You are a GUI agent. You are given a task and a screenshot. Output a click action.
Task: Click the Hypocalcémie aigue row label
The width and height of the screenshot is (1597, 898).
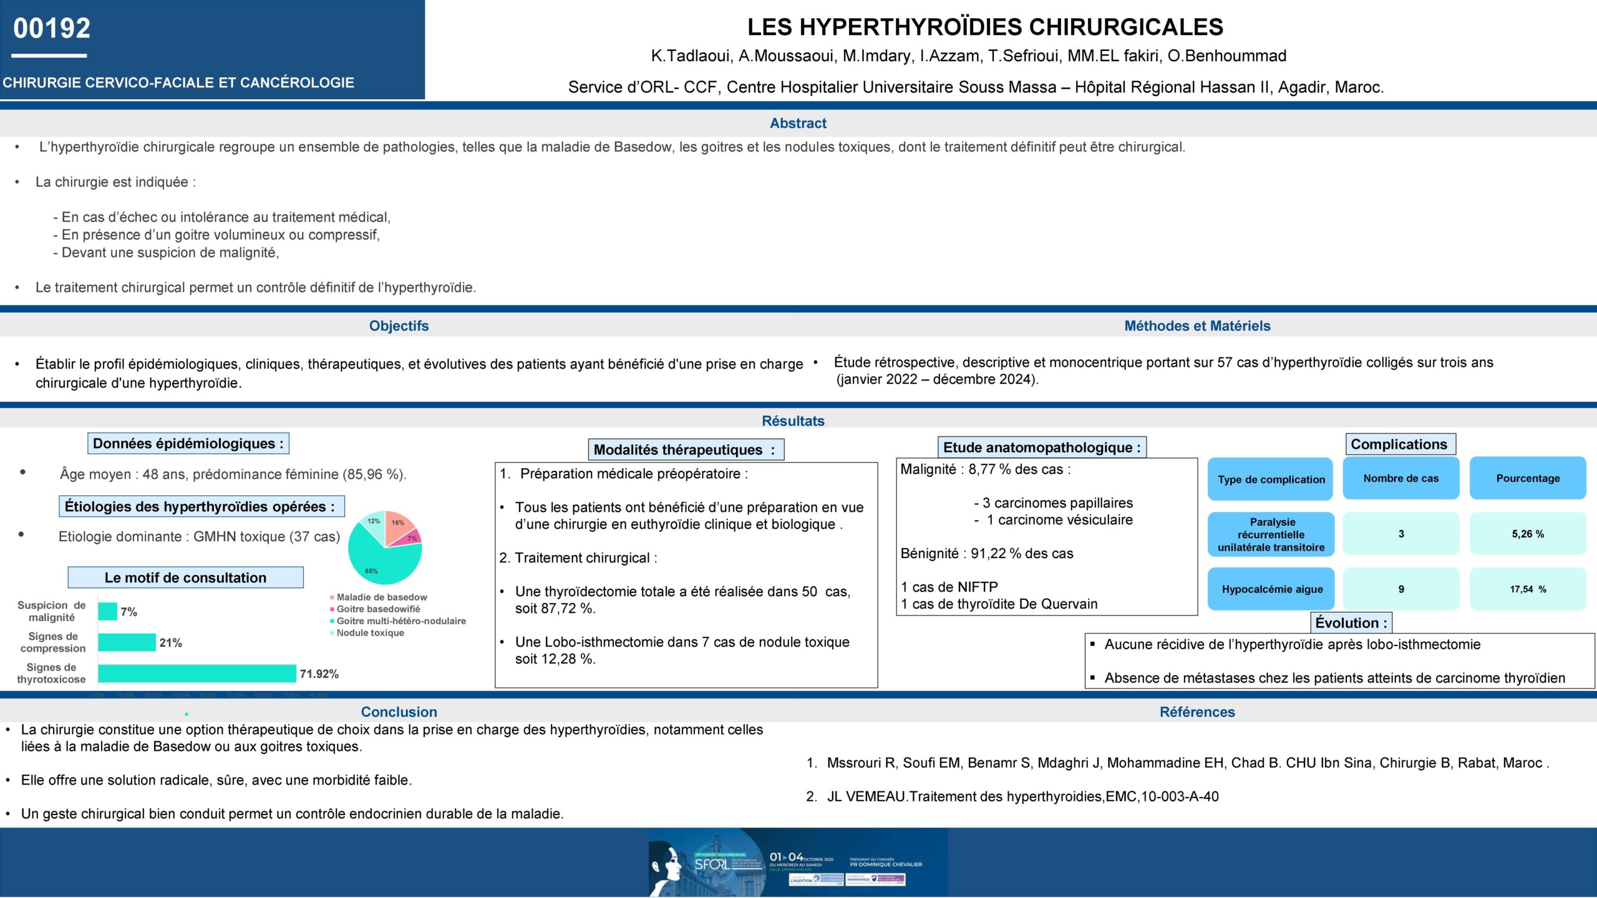tap(1271, 589)
